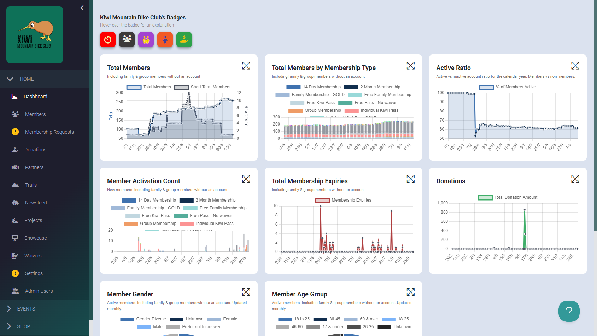Collapse the sidebar with the arrow
Image resolution: width=597 pixels, height=336 pixels.
[x=82, y=8]
